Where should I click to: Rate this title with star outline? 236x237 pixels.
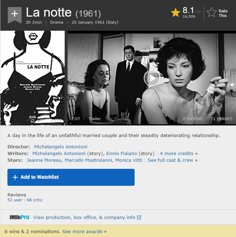click(212, 13)
